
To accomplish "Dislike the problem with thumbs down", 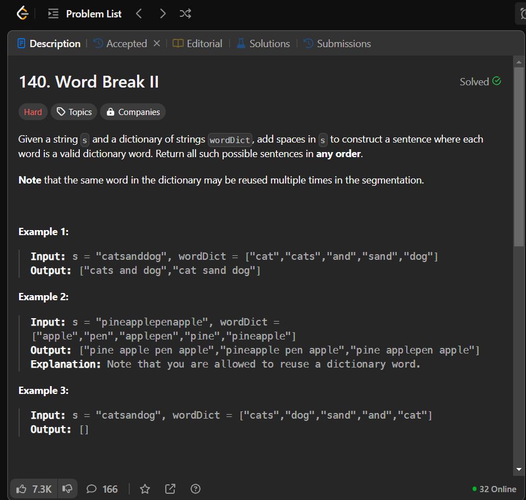I will 67,489.
